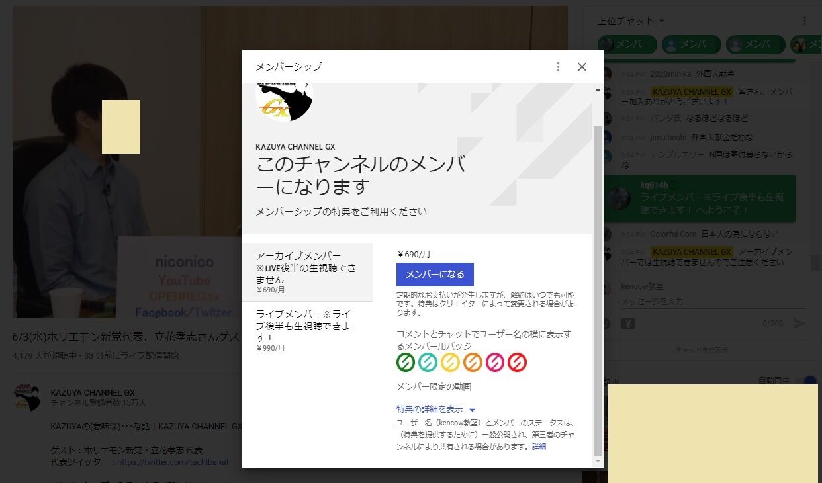The height and width of the screenshot is (483, 822).
Task: Click the live chat scrollbar thumb
Action: coord(816,263)
